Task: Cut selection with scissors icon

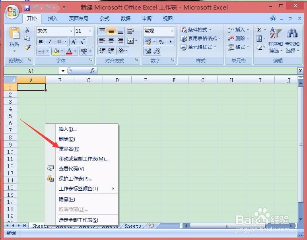Action: [27, 30]
